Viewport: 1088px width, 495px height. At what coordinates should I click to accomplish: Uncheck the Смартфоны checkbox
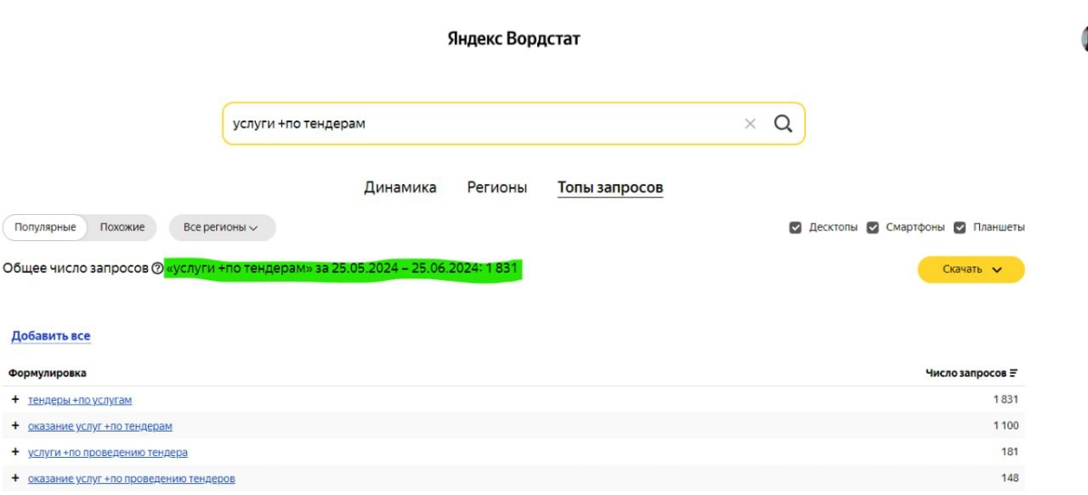tap(873, 228)
